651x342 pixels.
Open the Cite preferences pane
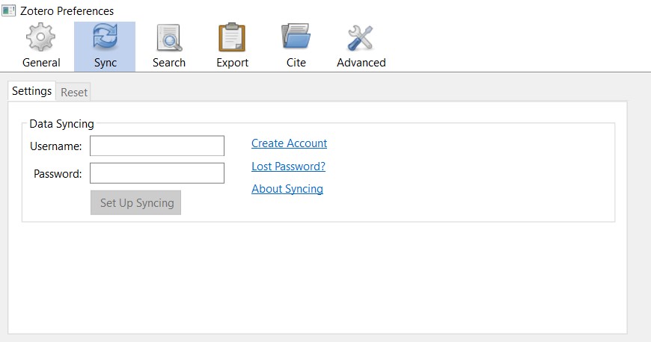click(296, 46)
